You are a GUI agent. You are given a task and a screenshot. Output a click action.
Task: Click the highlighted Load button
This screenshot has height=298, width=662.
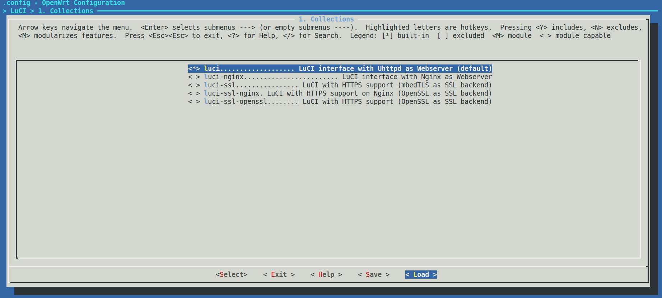[421, 274]
